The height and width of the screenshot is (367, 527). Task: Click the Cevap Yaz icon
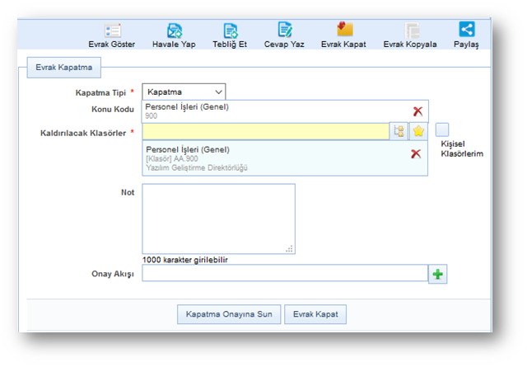point(284,31)
